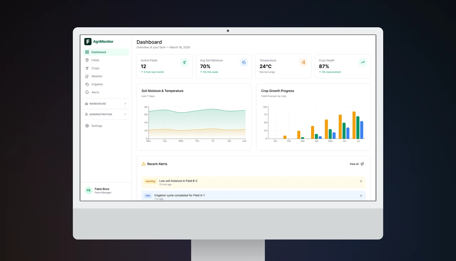
Task: Click "Low soil moisture in Field B-2" text
Action: tap(178, 181)
